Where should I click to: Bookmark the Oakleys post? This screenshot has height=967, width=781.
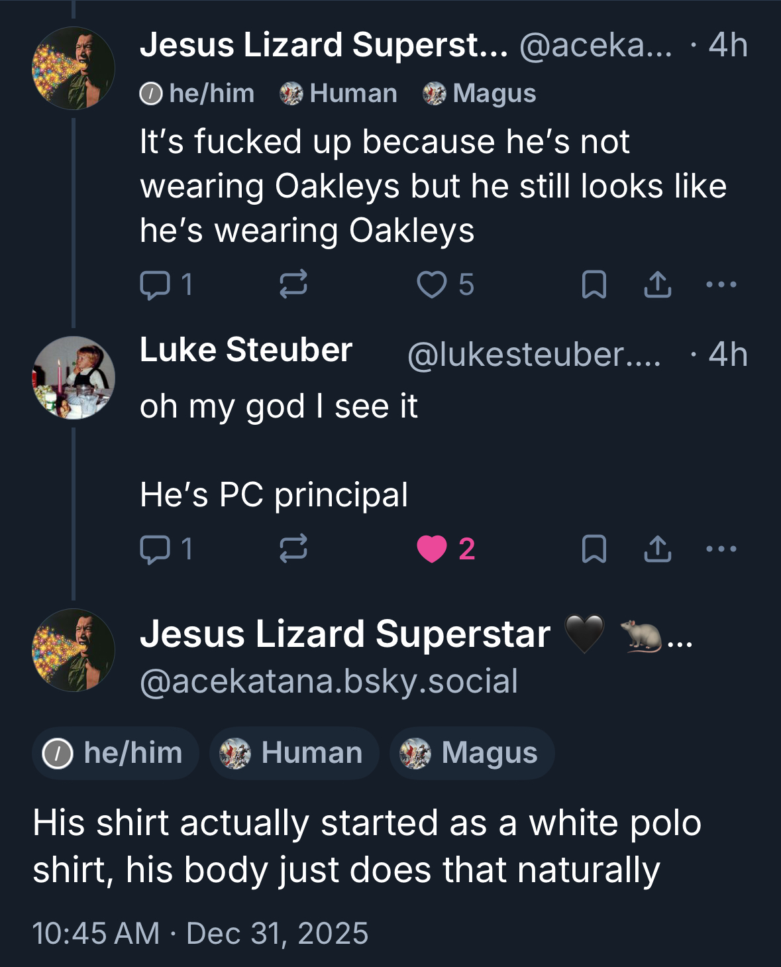pos(594,285)
